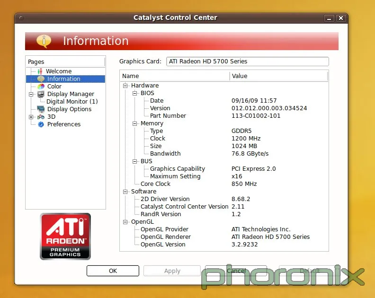The width and height of the screenshot is (375, 298).
Task: Open Display Options via its monitor icon
Action: point(41,109)
